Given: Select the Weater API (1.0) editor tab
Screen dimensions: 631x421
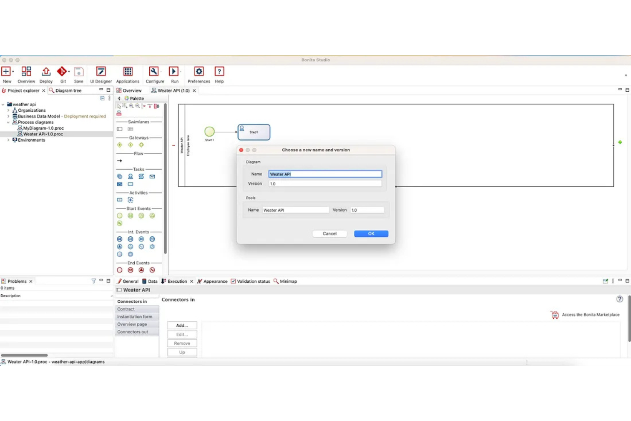Looking at the screenshot, I should pos(171,90).
